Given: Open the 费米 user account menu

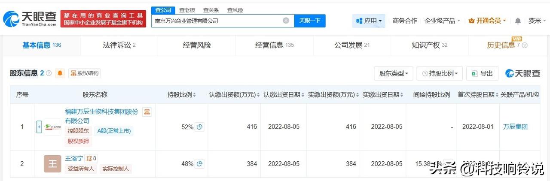Looking at the screenshot, I should coord(537,21).
